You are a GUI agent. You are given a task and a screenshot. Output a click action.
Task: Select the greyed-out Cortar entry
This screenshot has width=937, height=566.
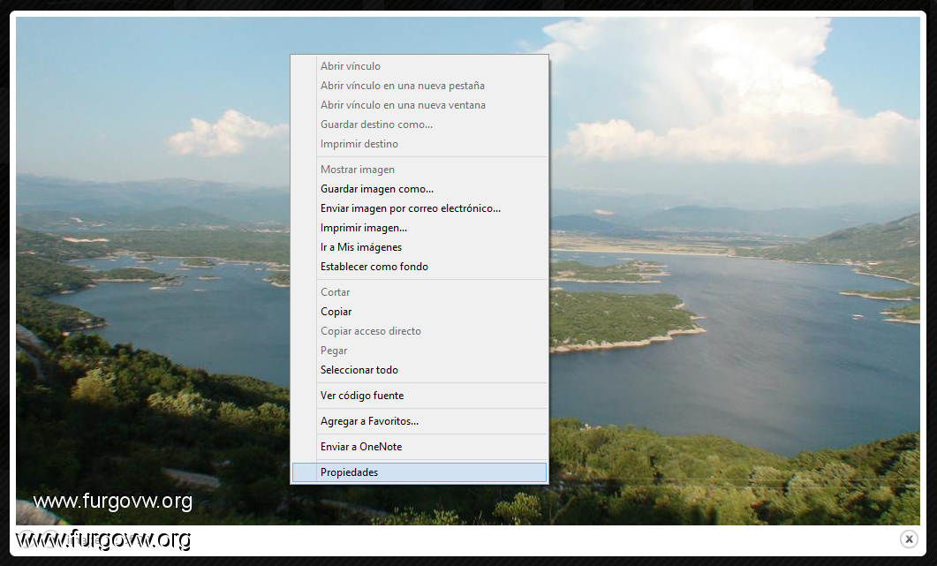point(419,292)
